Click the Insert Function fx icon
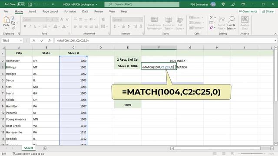Screen dimensions: 278x156 [50, 40]
